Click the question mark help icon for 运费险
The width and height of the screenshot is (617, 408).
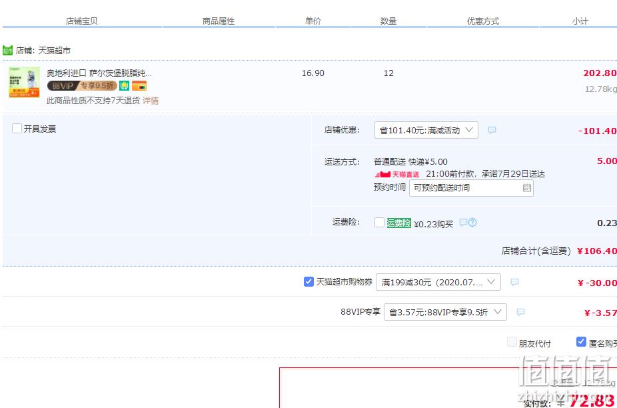click(x=472, y=223)
